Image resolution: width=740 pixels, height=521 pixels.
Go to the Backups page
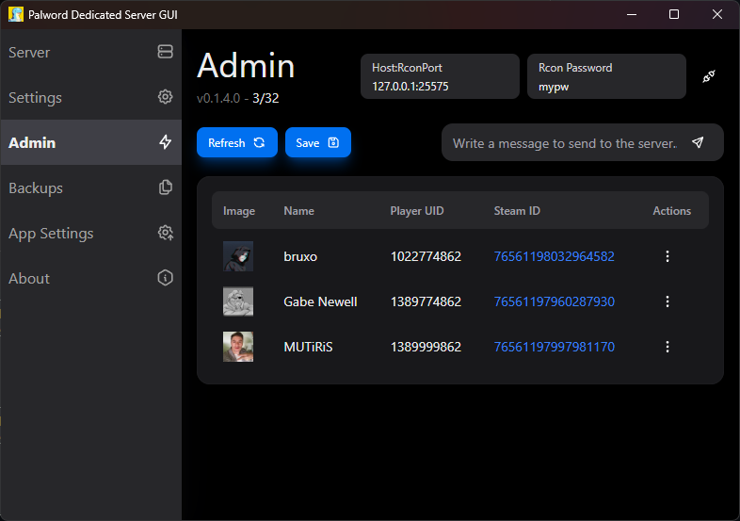click(x=90, y=187)
